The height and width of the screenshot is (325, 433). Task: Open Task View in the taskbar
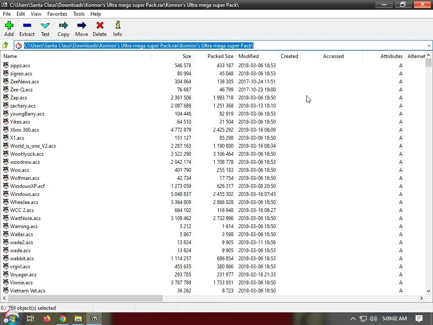pyautogui.click(x=30, y=319)
